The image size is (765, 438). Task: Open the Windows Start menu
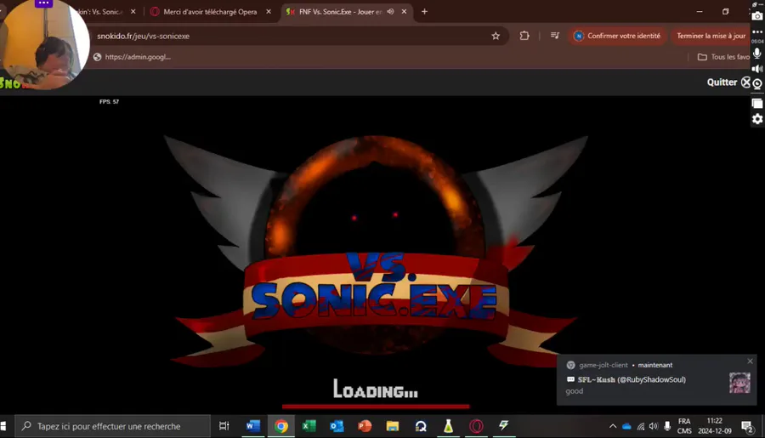click(3, 426)
